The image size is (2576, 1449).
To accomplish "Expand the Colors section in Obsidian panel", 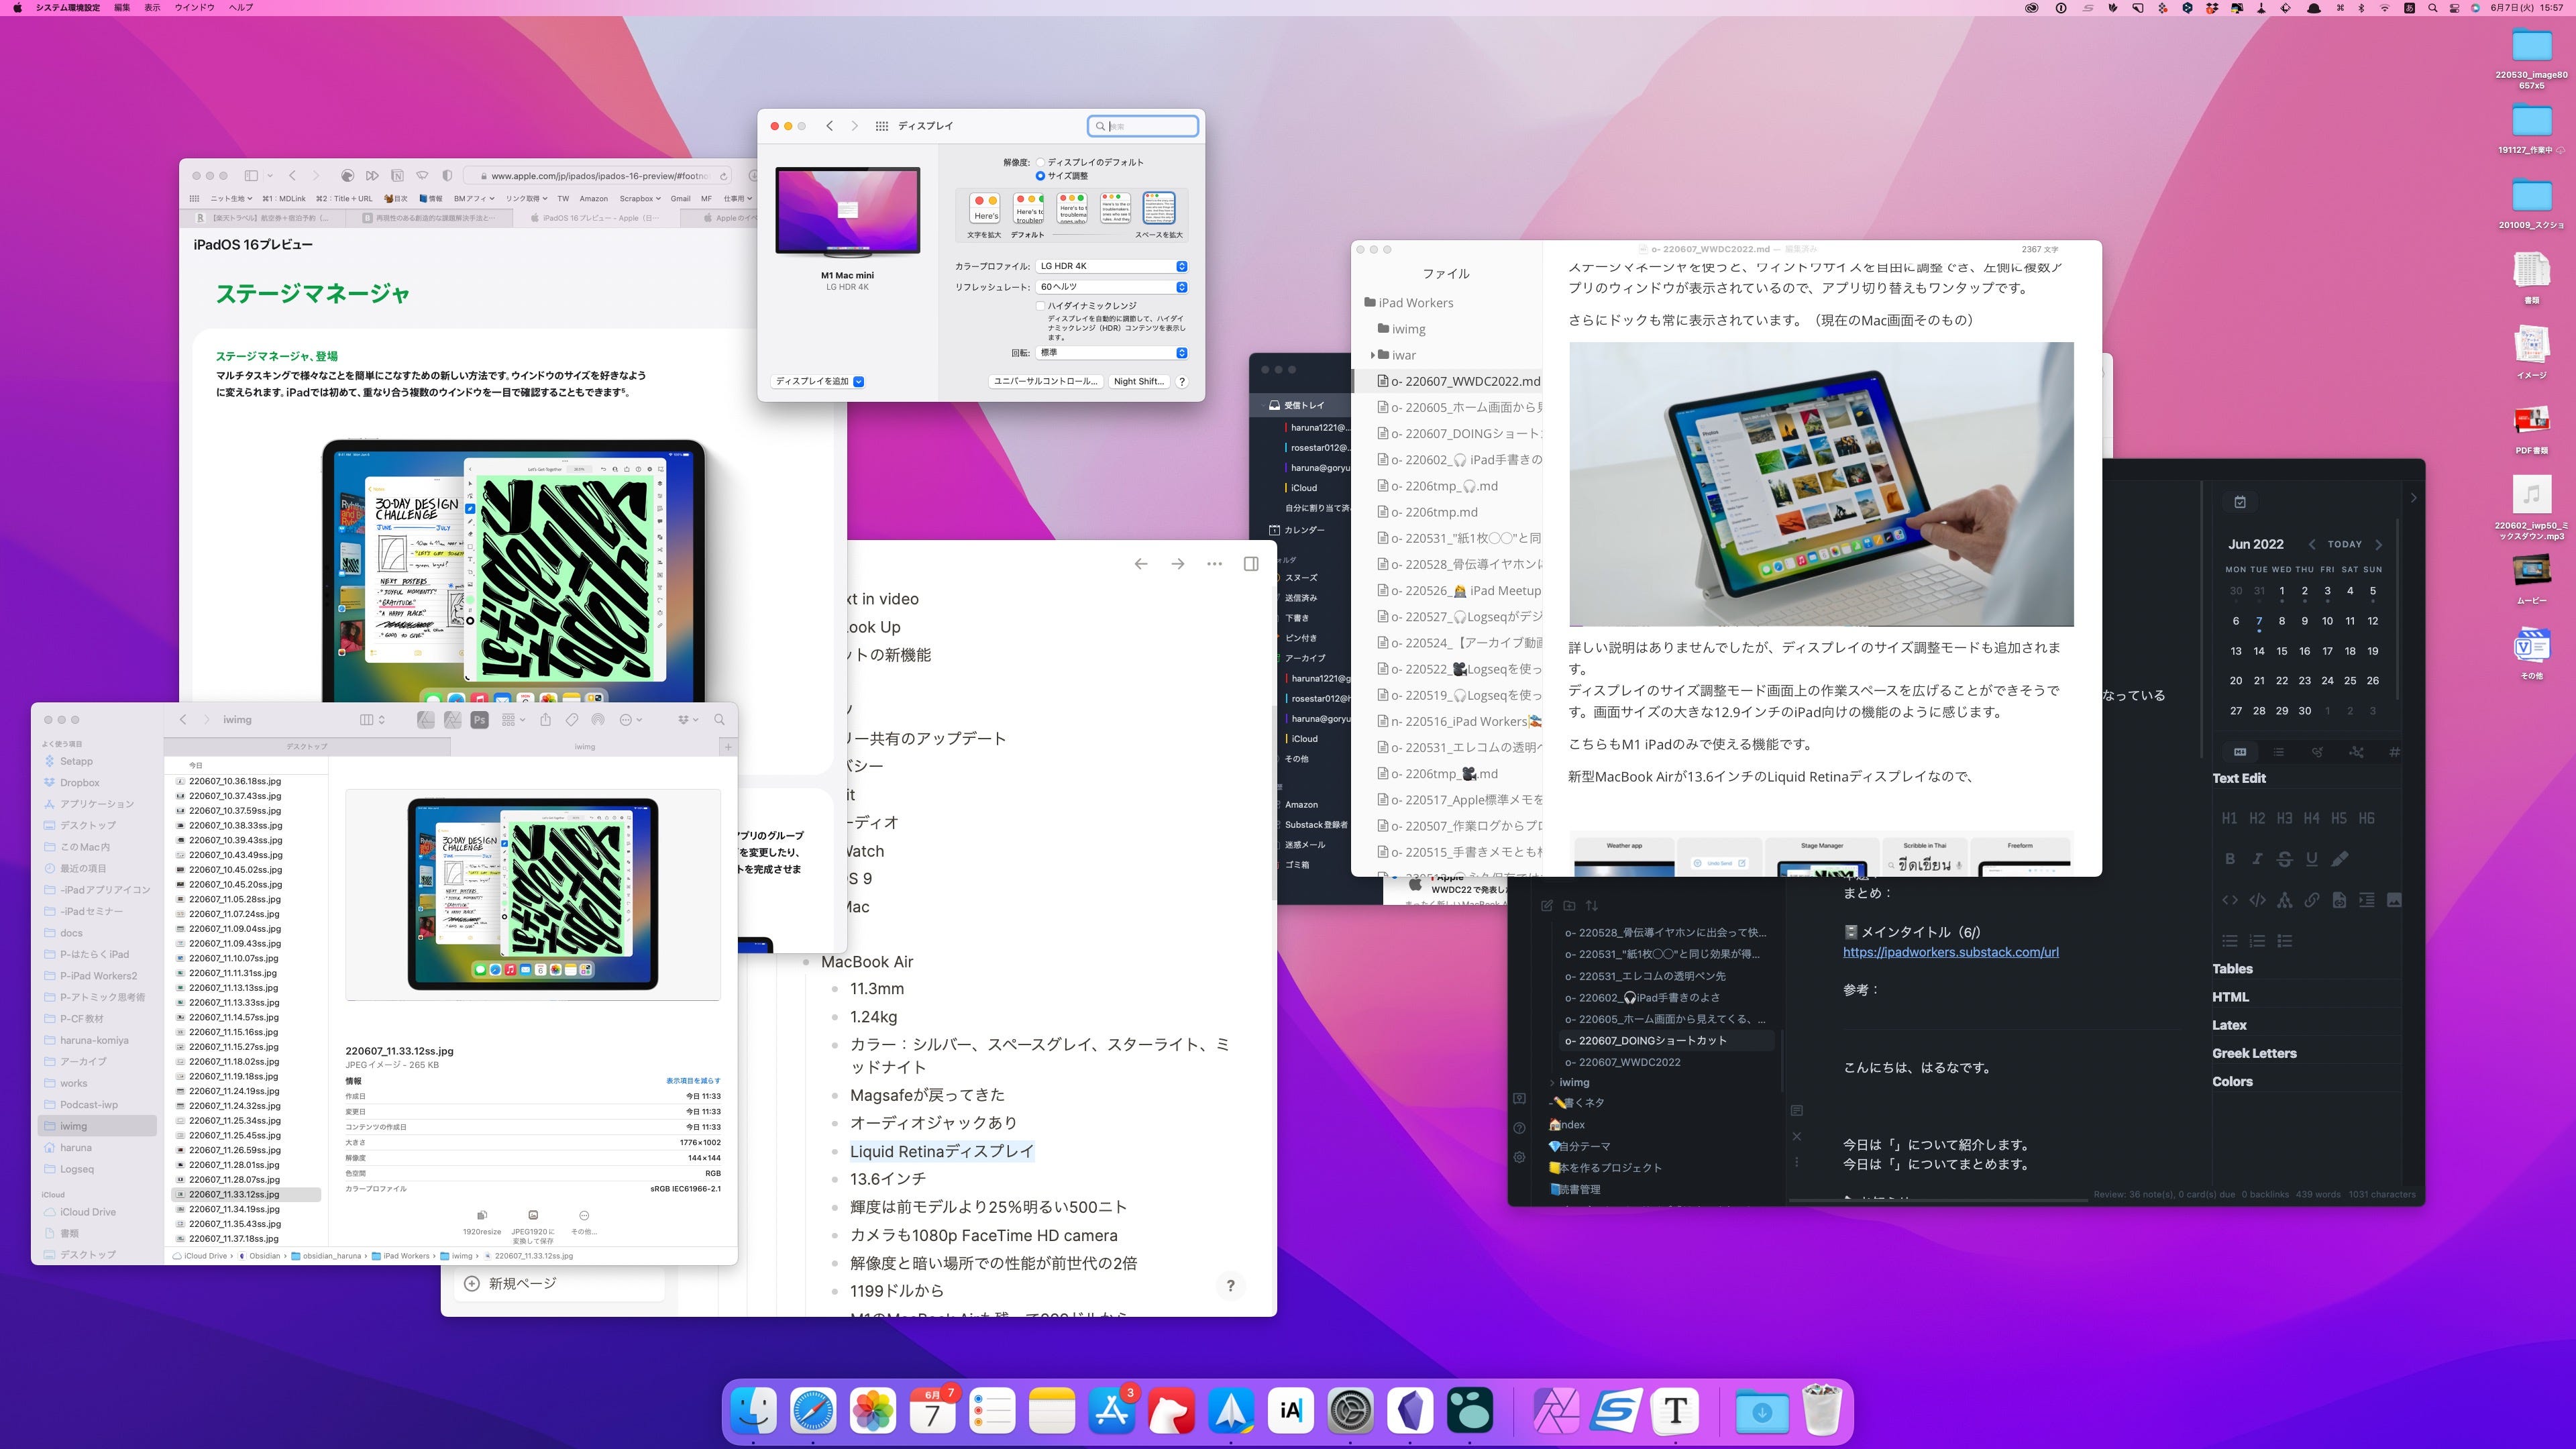I will click(x=2232, y=1082).
